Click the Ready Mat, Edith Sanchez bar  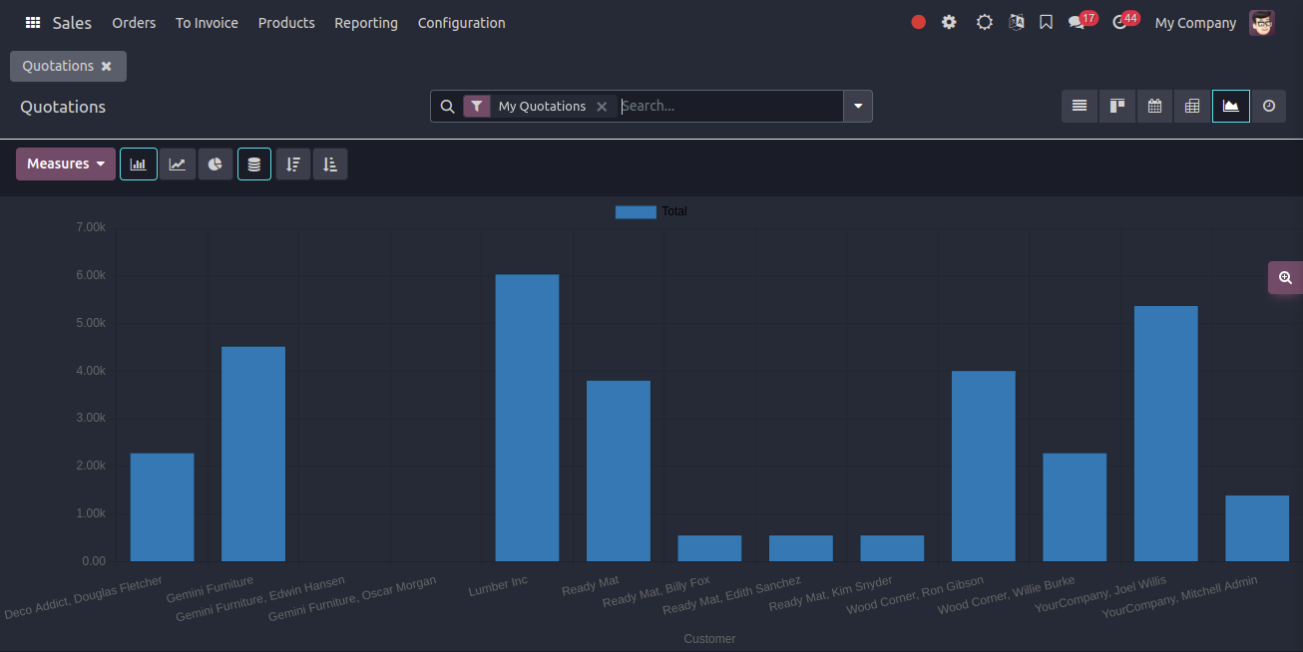pos(801,548)
